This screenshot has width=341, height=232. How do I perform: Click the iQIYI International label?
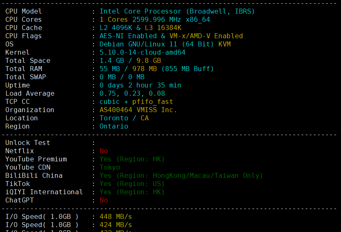point(44,192)
